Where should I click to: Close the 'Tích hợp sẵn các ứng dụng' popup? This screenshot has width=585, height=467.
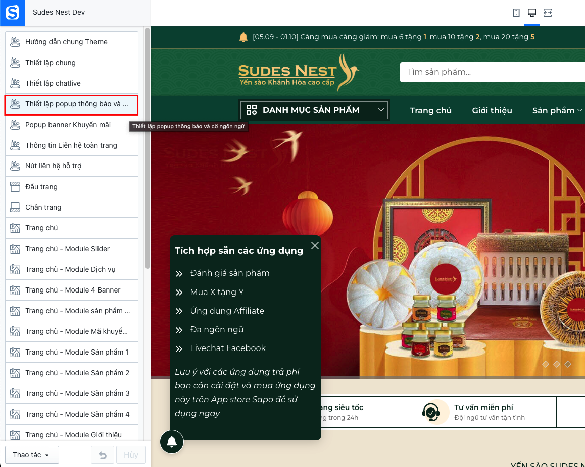tap(315, 246)
